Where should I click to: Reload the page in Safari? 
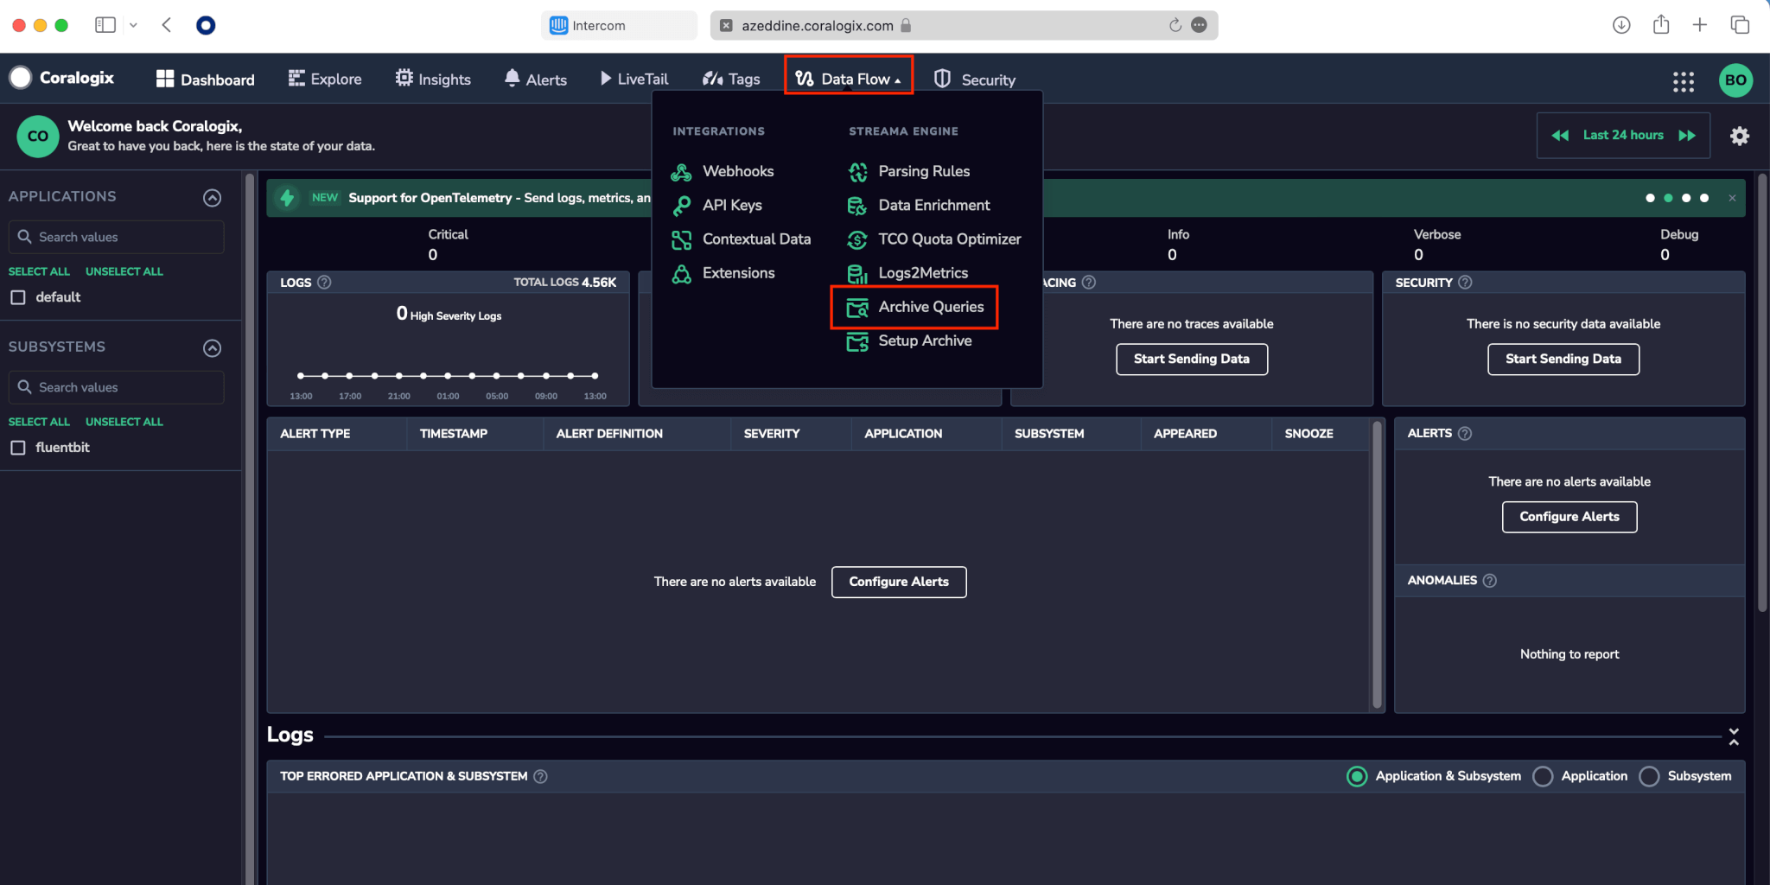point(1175,25)
